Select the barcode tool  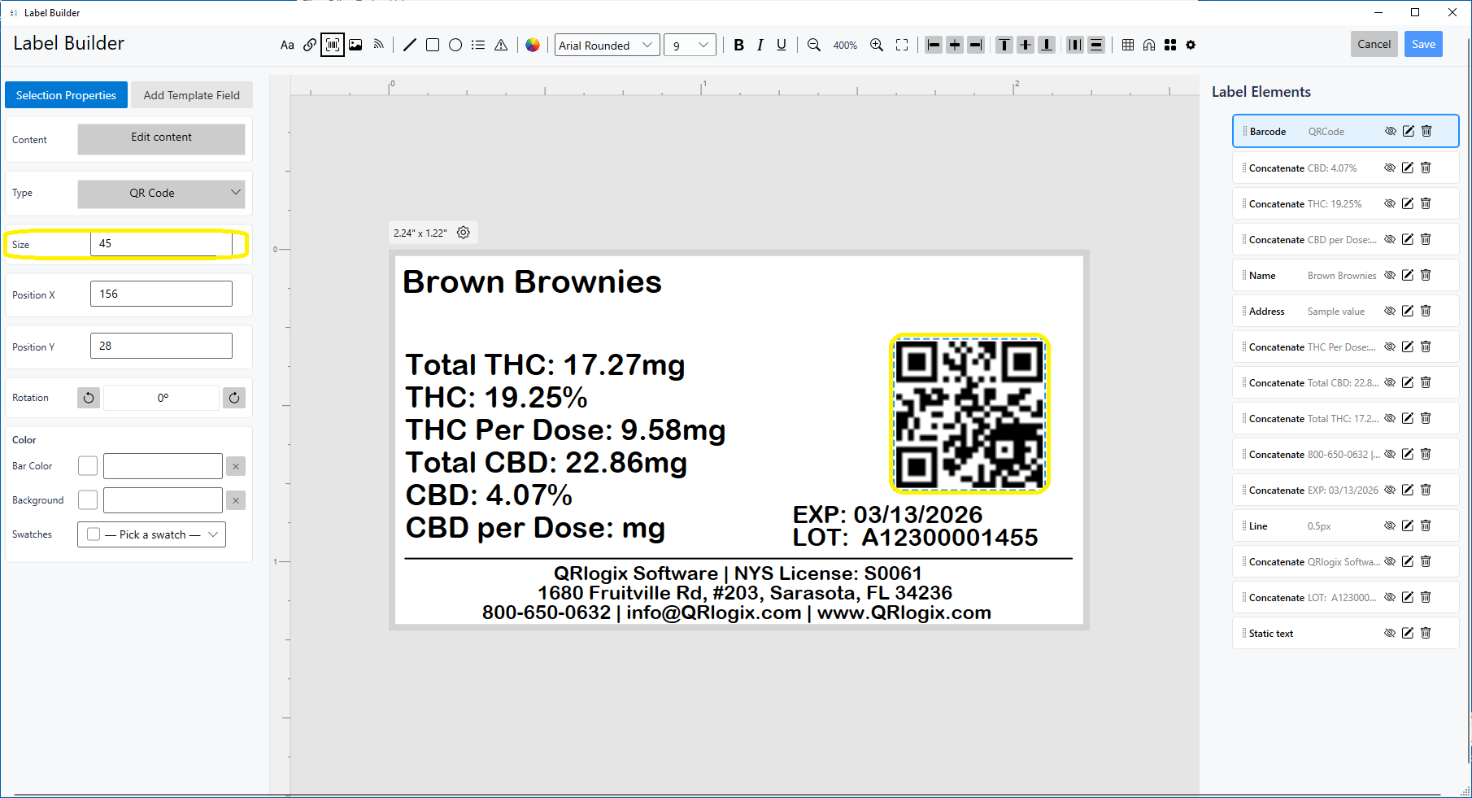pyautogui.click(x=333, y=45)
